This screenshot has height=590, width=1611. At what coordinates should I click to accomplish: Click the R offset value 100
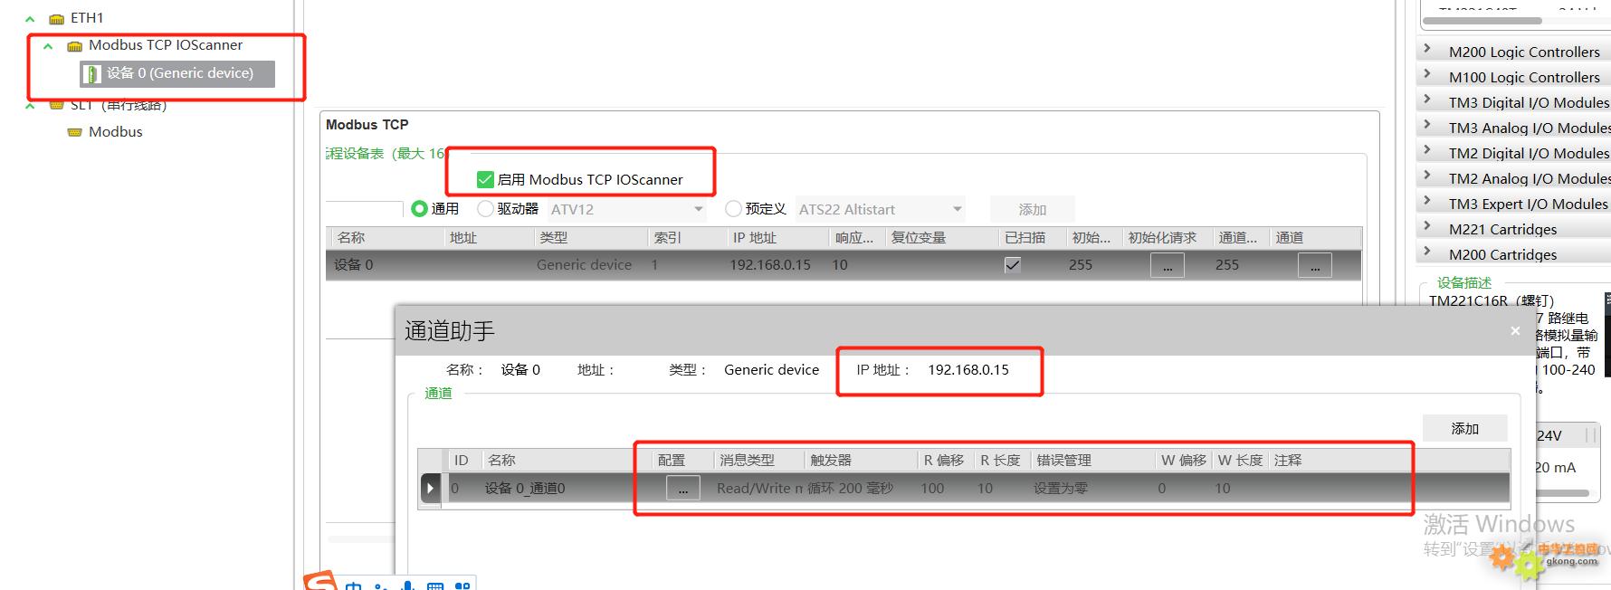coord(932,489)
